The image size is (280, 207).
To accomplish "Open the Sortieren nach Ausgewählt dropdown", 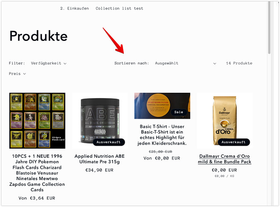I will click(186, 63).
